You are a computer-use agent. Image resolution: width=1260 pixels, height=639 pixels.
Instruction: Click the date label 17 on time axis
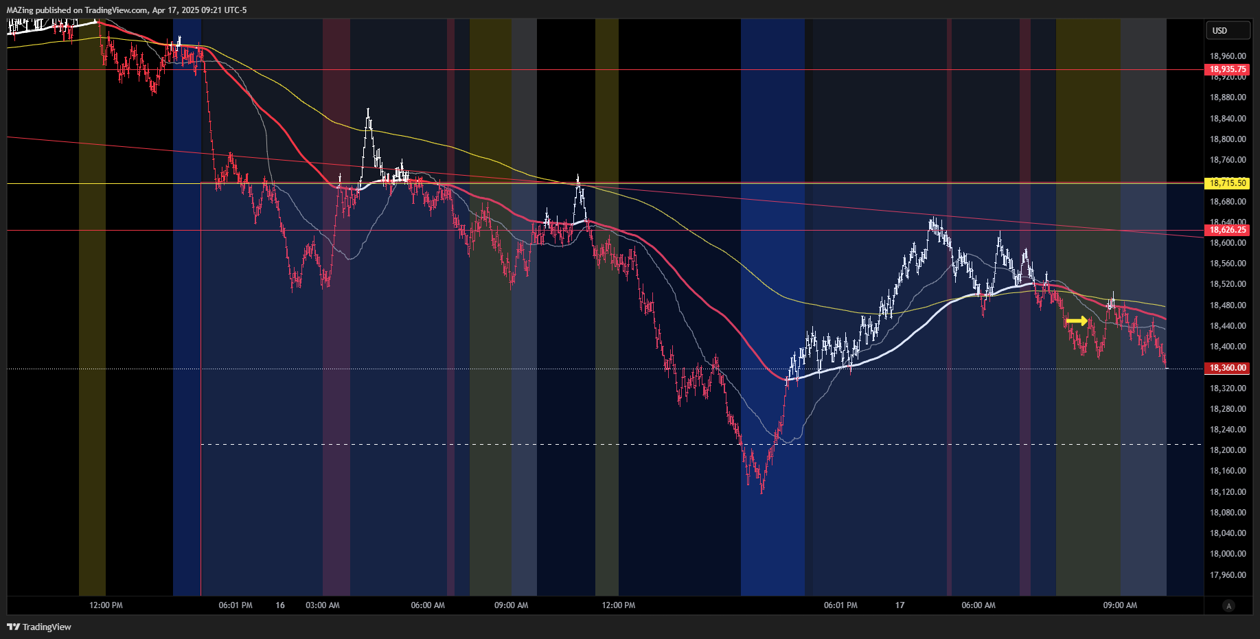click(x=900, y=605)
